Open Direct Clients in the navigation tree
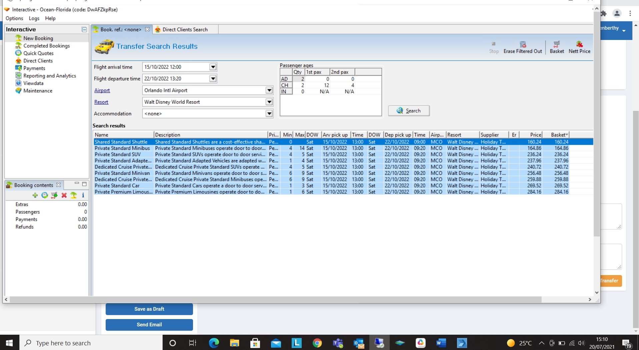 click(38, 61)
